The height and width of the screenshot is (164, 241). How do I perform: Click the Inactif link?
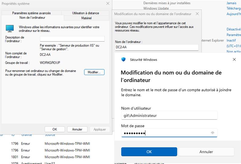[231, 40]
